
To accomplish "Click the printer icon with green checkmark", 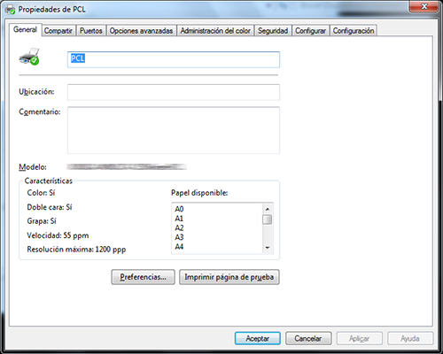I will (x=29, y=57).
